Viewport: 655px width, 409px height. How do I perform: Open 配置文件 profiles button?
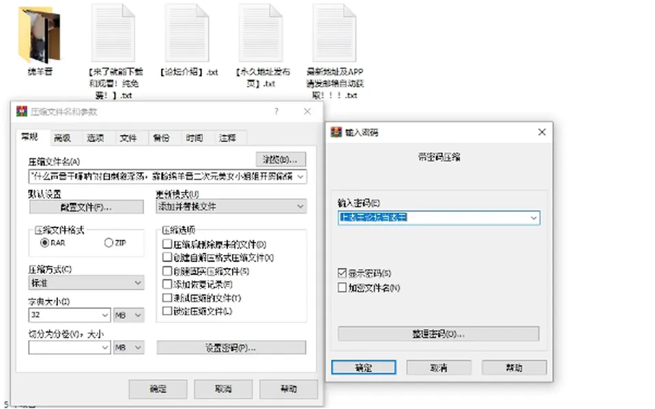click(x=87, y=207)
